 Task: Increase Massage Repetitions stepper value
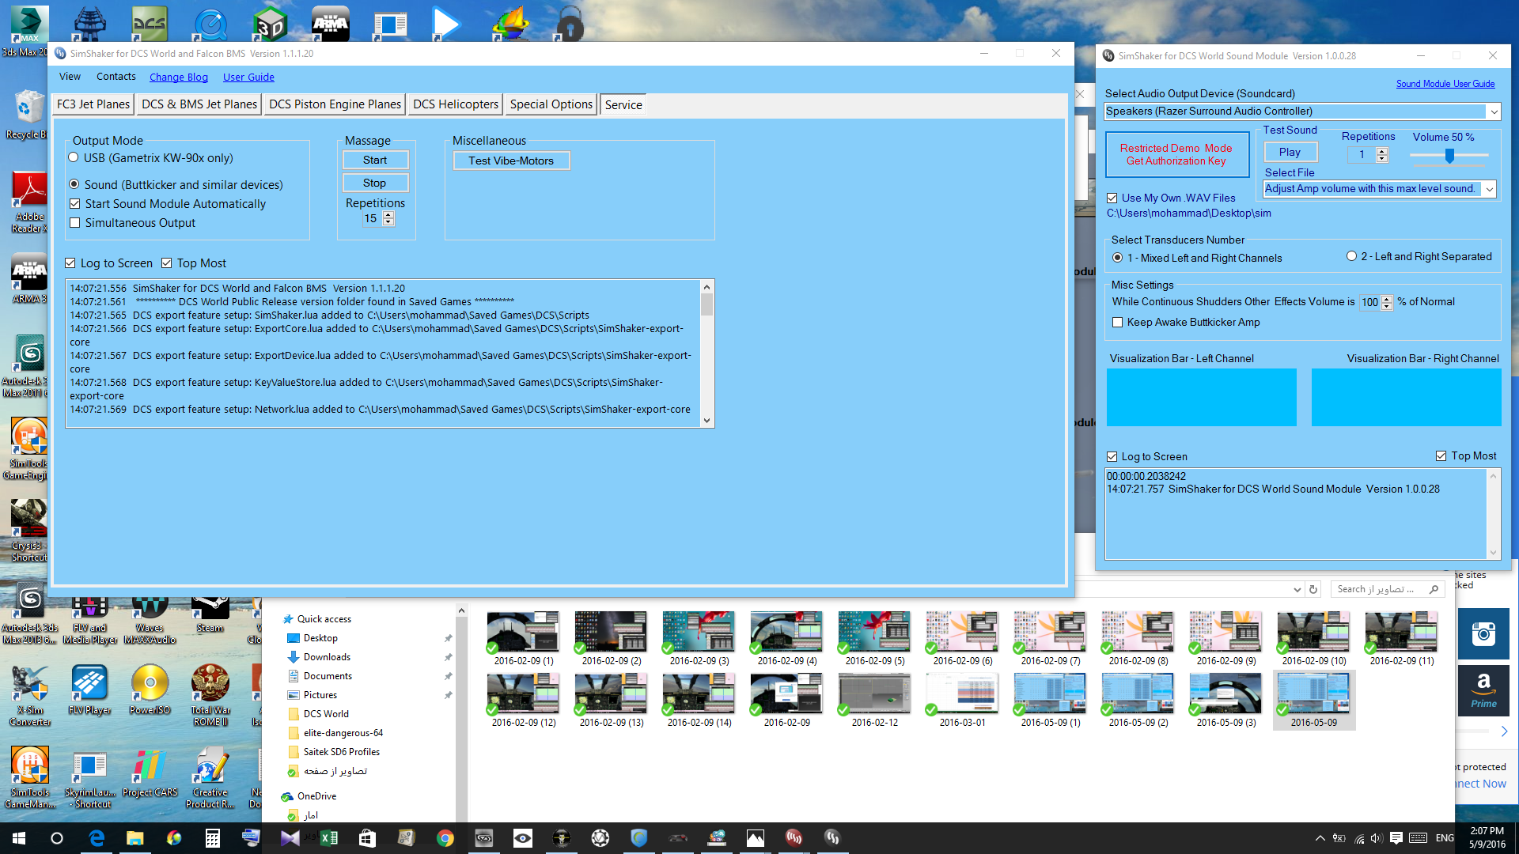click(x=388, y=215)
